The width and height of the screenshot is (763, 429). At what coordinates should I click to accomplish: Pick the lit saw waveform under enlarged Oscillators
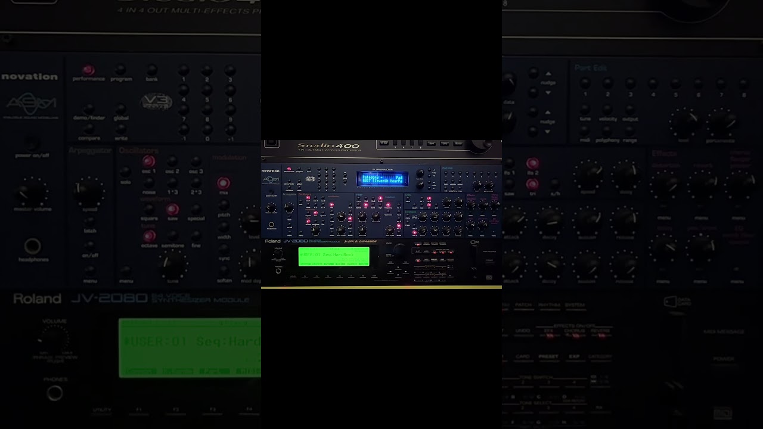click(x=172, y=209)
